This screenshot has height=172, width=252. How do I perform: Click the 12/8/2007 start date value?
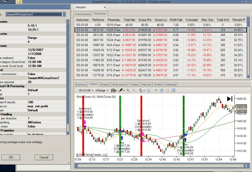35,50
